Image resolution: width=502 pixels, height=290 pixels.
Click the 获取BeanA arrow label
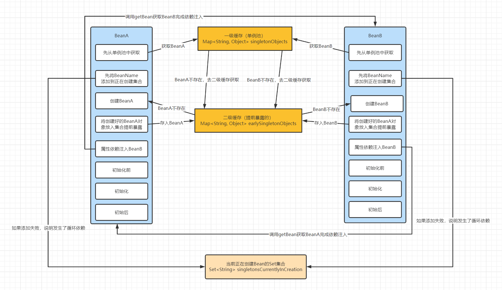(173, 46)
